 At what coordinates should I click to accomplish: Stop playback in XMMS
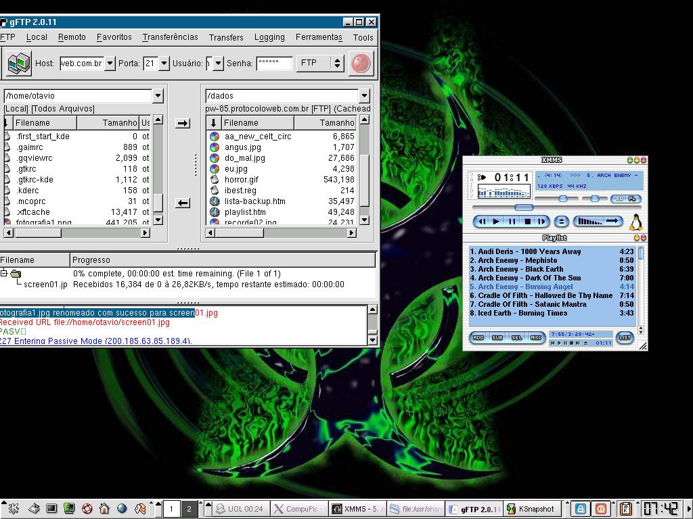527,222
